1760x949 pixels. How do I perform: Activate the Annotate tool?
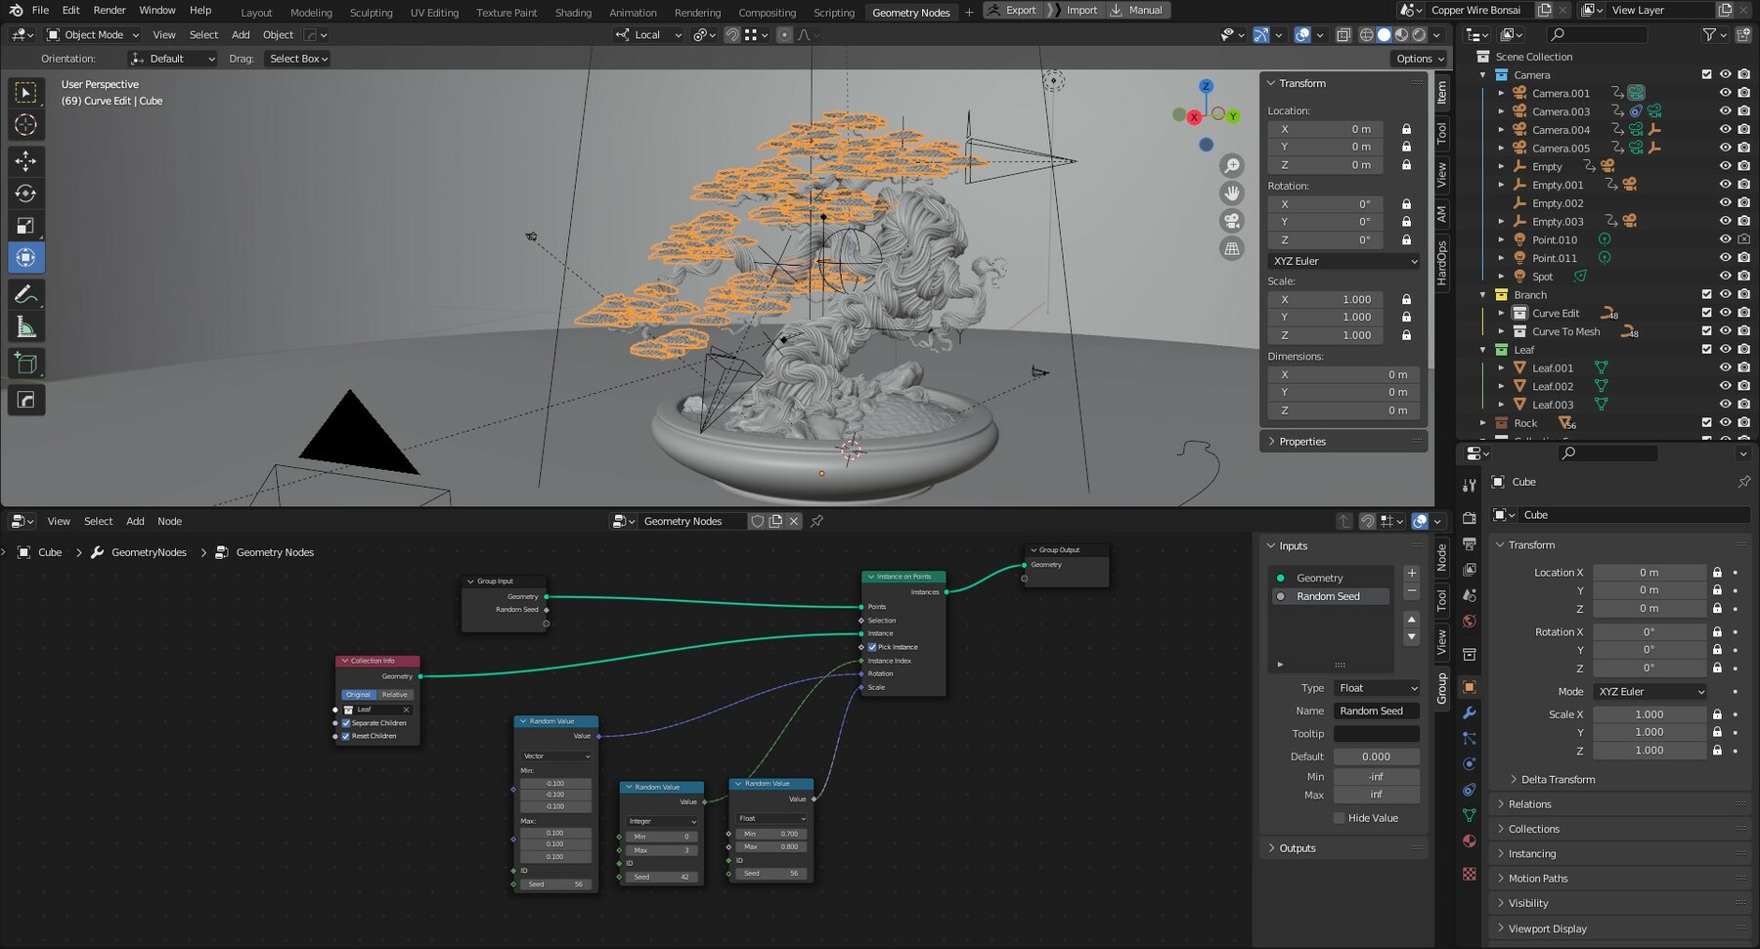point(26,294)
